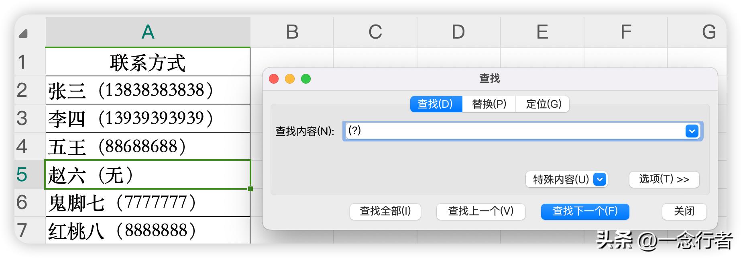Image resolution: width=741 pixels, height=258 pixels.
Task: Open the 特殊内容(U) dropdown
Action: 566,179
